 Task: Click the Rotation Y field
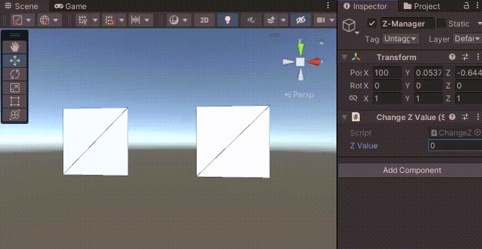(428, 85)
